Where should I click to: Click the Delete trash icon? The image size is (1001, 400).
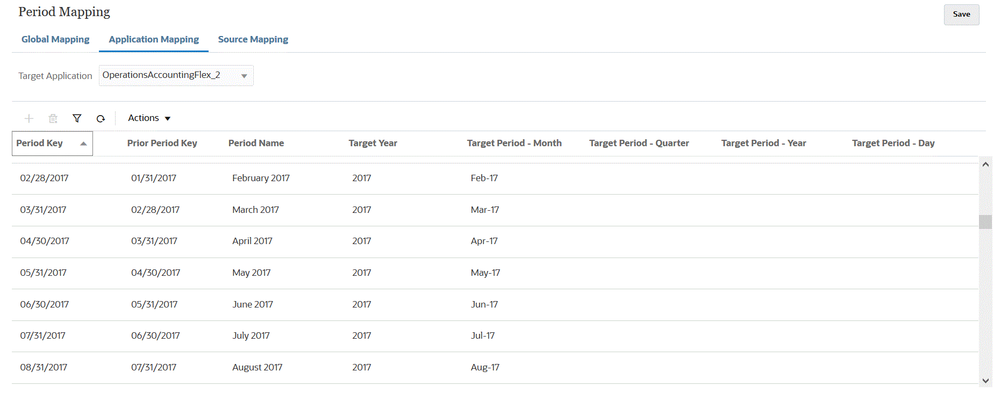(53, 118)
